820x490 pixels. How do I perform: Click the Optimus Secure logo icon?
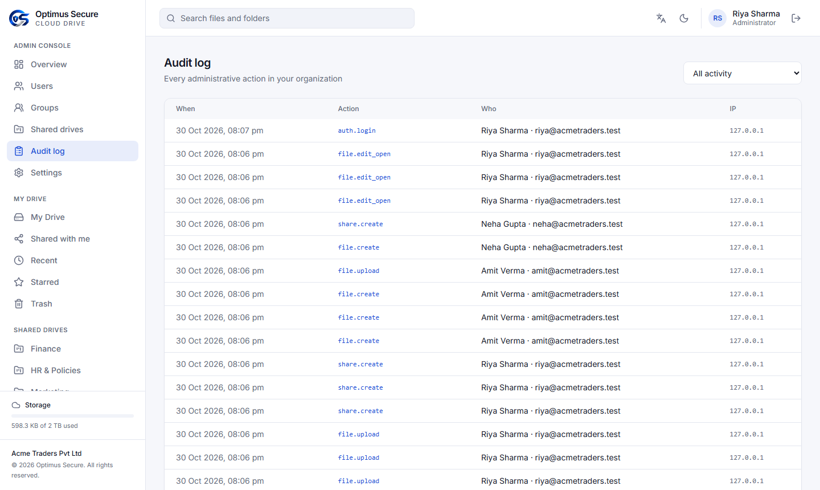[x=19, y=18]
